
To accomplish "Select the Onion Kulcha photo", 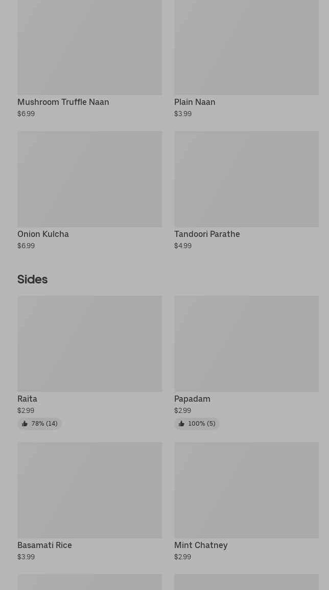I will click(89, 179).
